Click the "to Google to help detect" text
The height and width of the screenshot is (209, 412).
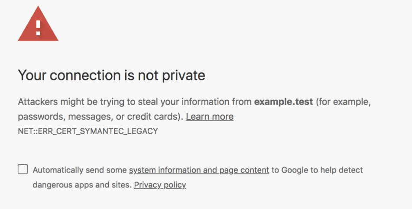pos(317,170)
